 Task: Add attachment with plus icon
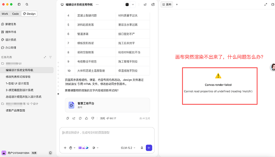(65, 148)
